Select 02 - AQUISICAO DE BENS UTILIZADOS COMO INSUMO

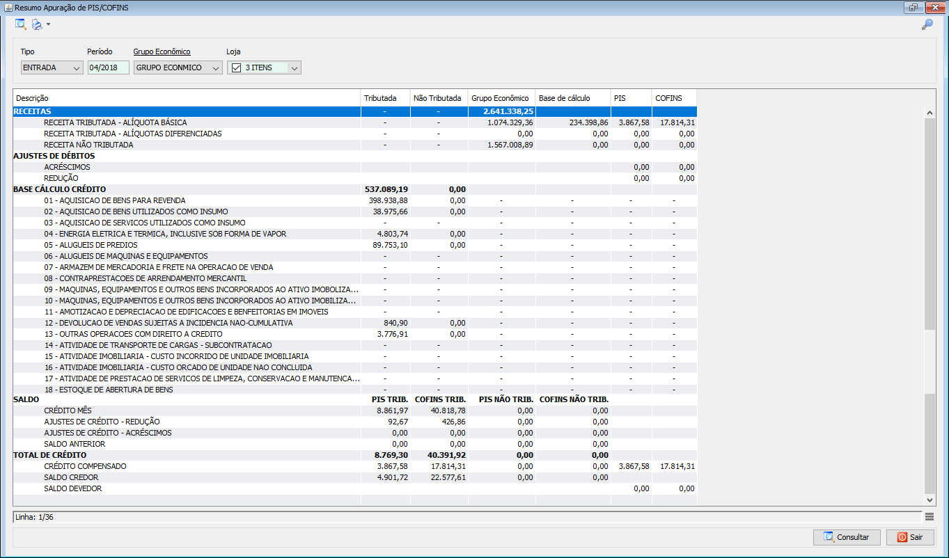355,212
